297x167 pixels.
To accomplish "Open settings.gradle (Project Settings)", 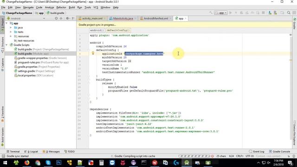I will (x=34, y=71).
